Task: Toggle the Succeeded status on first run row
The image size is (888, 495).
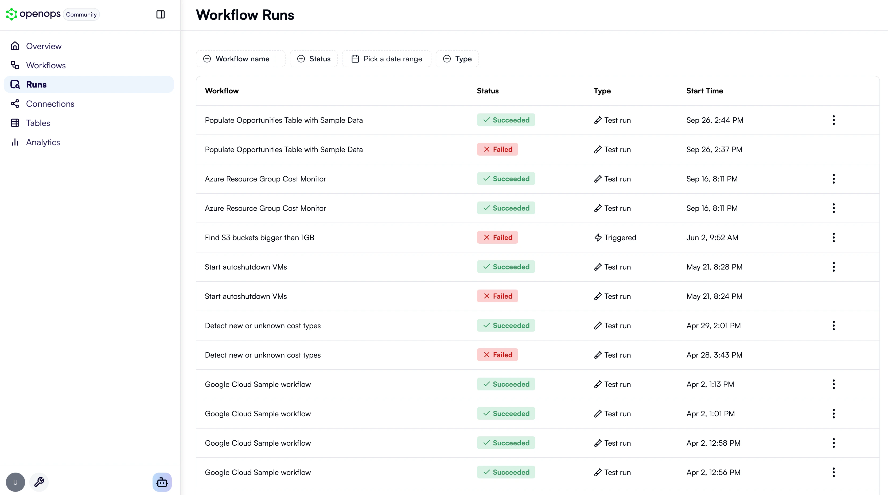Action: point(506,120)
